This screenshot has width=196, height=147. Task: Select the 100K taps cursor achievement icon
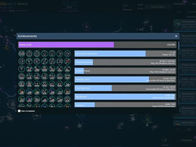point(22,61)
